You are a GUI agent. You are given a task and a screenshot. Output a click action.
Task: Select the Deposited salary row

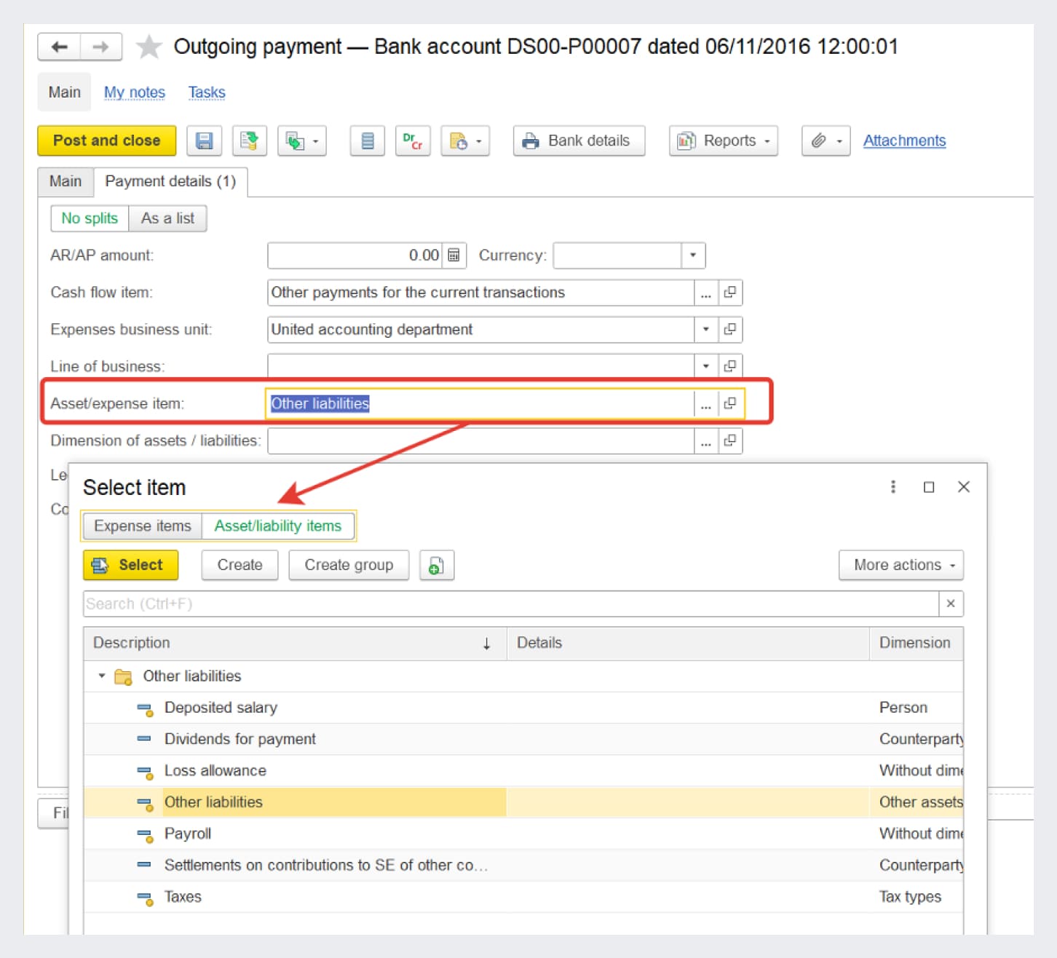[x=221, y=708]
